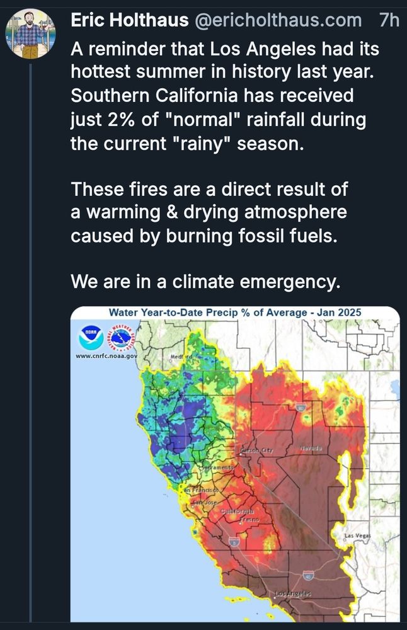
Task: Click the Interstate 40 shield on map
Action: click(x=309, y=575)
